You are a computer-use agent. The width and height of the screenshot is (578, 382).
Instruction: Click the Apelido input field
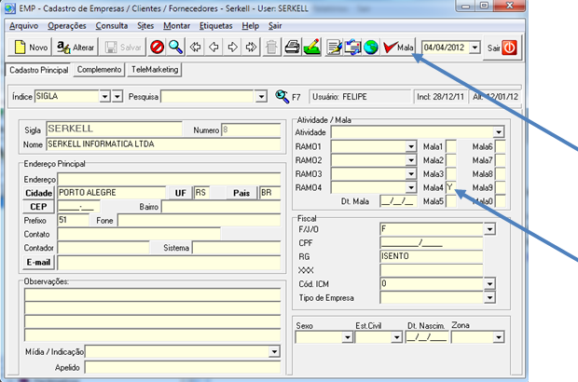coord(183,367)
